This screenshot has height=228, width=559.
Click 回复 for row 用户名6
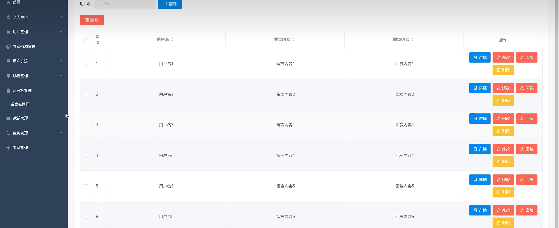(527, 210)
